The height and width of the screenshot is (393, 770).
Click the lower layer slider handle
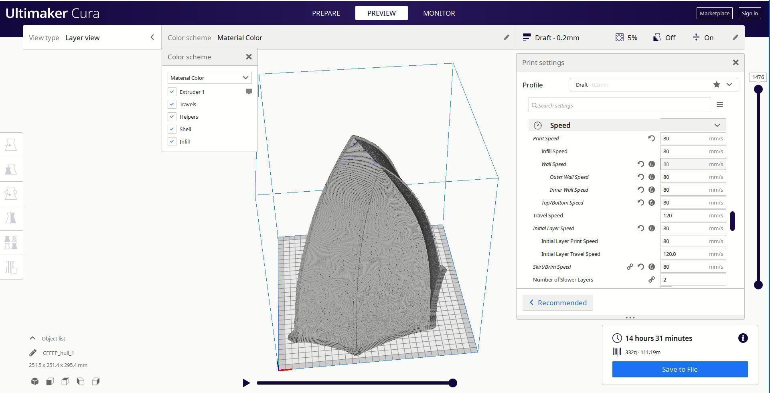(758, 285)
